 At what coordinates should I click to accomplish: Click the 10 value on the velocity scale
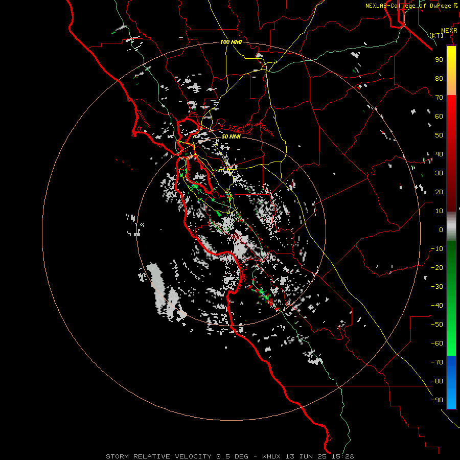(x=439, y=211)
